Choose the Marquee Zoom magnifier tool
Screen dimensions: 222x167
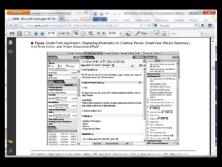(90, 33)
